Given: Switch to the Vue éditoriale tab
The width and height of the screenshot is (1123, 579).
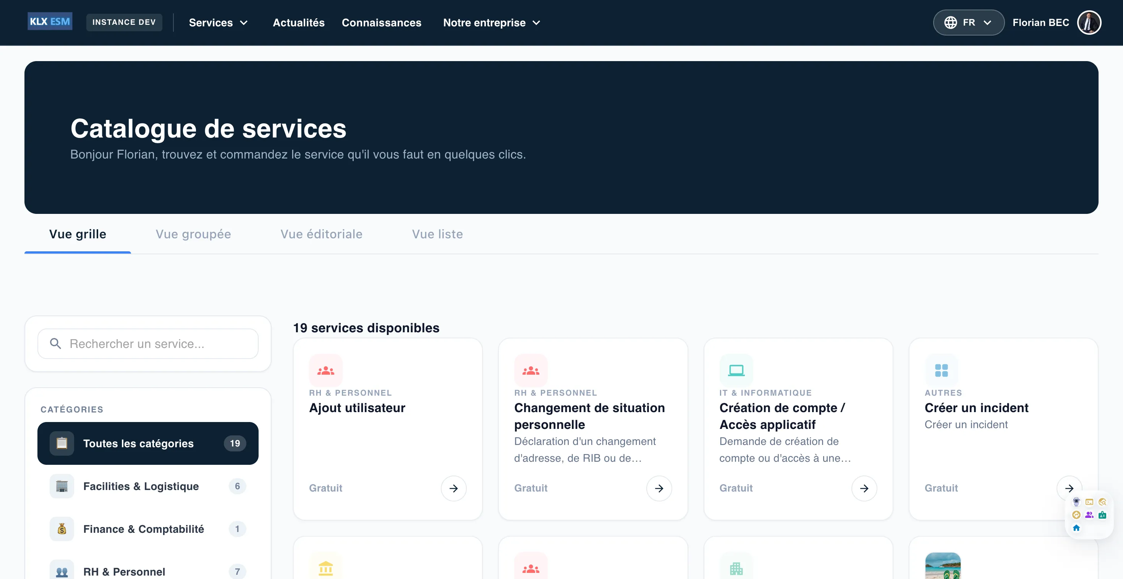Looking at the screenshot, I should [321, 234].
